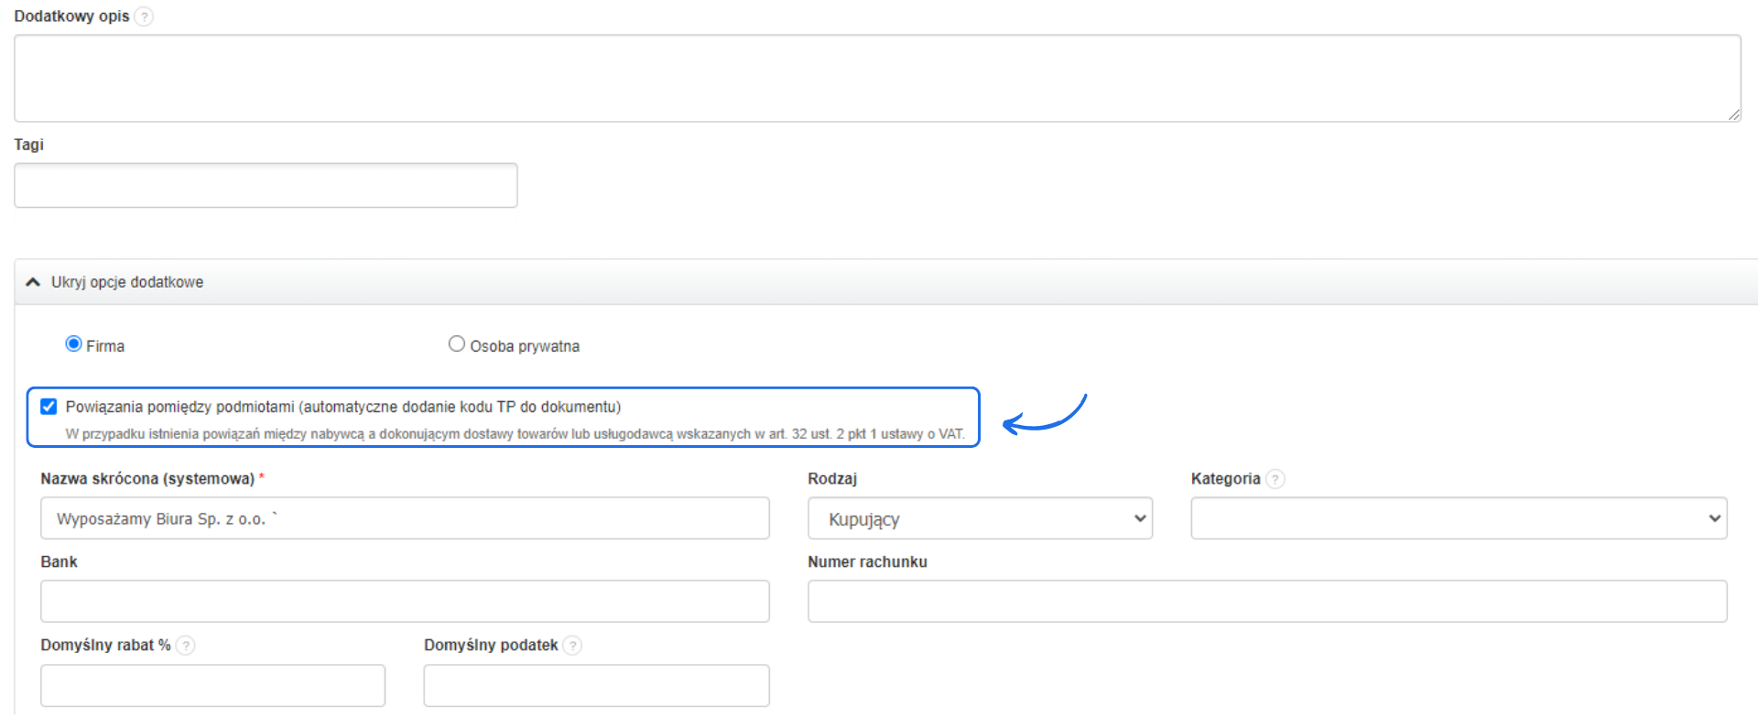Select the Firma radio button
Screen dimensions: 1758x719
73,344
